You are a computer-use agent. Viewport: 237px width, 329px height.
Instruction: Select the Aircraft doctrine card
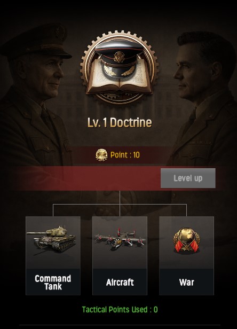[120, 256]
